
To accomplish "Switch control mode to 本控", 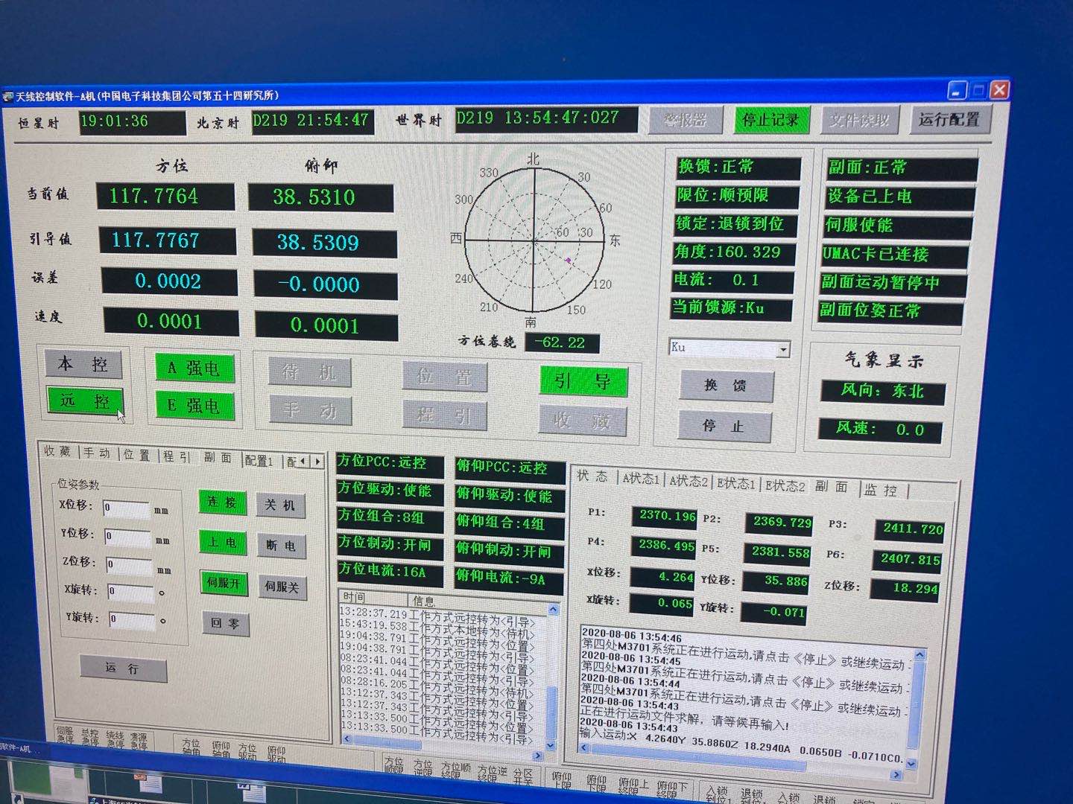I will (x=83, y=364).
